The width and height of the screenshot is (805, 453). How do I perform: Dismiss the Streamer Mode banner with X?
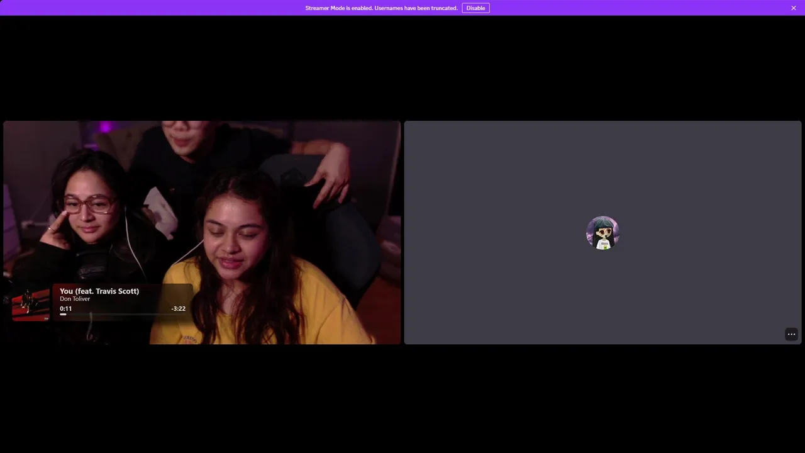click(x=794, y=8)
